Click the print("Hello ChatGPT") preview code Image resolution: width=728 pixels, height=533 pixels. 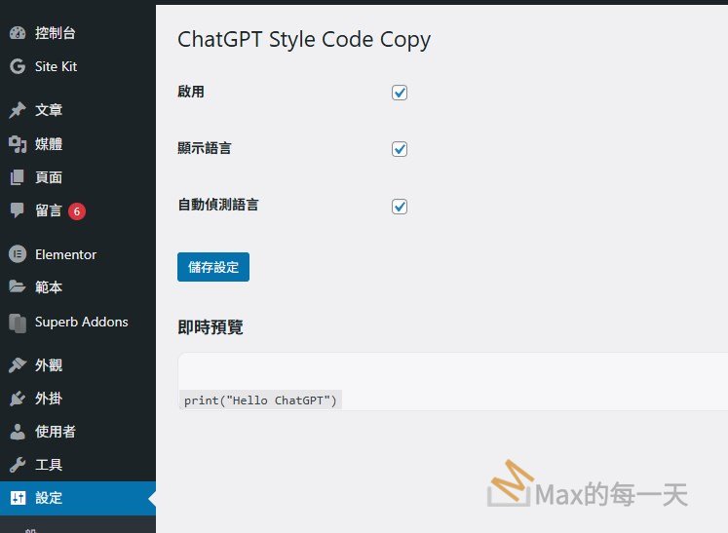click(x=260, y=400)
